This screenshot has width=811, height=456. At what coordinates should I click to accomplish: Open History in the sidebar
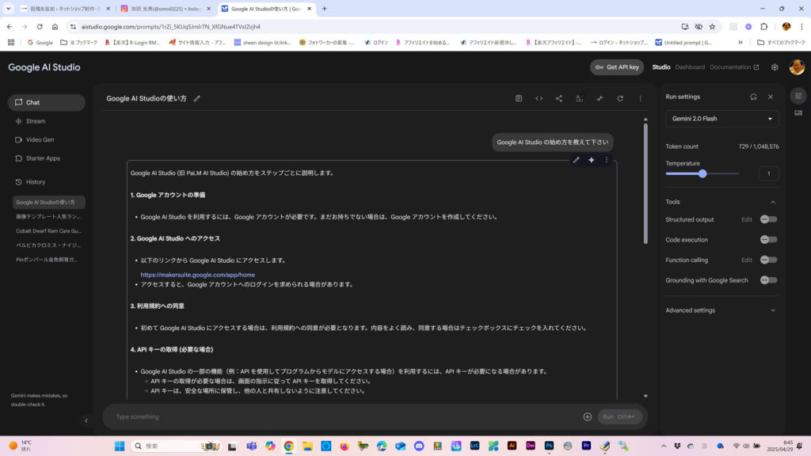click(47, 182)
